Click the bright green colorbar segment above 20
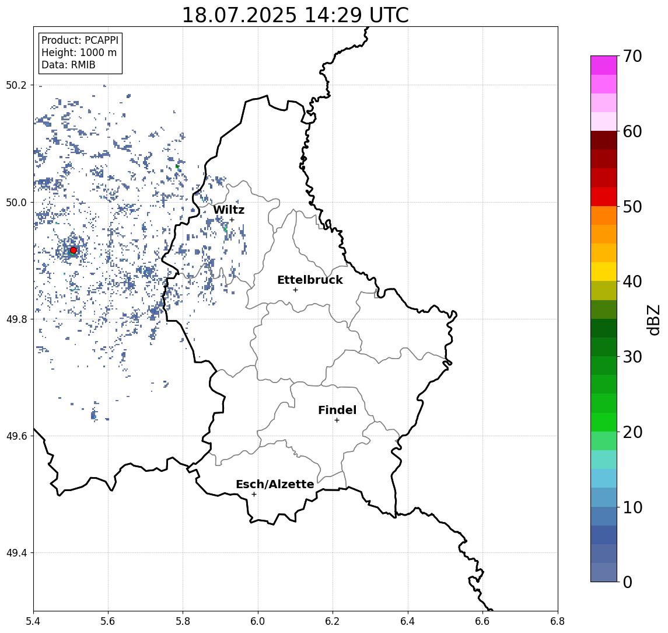668x633 pixels. point(604,422)
